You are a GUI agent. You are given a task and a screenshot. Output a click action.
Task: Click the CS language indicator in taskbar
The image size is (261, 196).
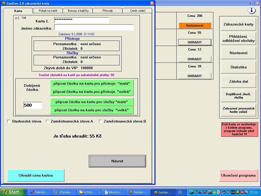tap(180, 192)
